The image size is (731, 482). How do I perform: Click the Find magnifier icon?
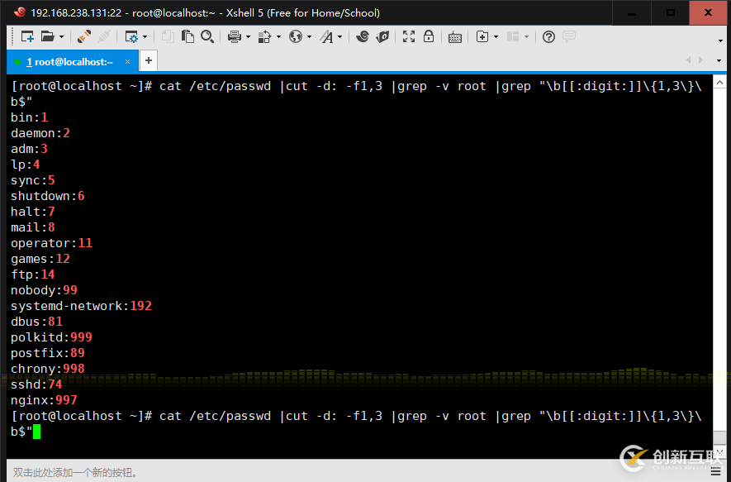pos(207,36)
